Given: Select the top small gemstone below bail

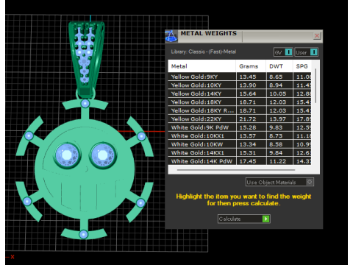Looking at the screenshot, I should point(85,104).
